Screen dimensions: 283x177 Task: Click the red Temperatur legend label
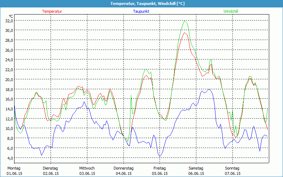coord(52,11)
